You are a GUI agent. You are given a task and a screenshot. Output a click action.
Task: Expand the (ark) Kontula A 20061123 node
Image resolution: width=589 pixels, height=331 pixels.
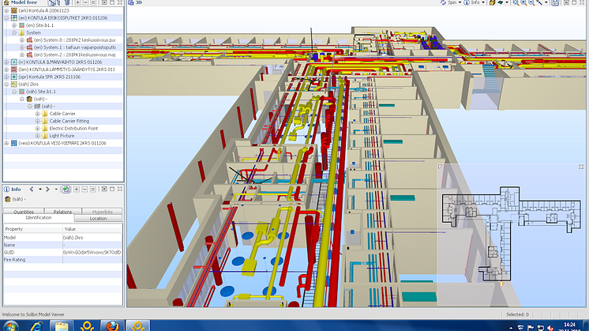click(x=6, y=10)
